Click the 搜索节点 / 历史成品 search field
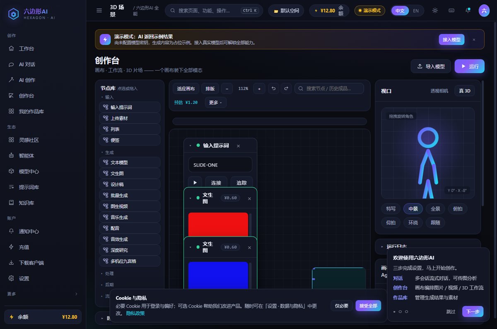 pos(329,88)
